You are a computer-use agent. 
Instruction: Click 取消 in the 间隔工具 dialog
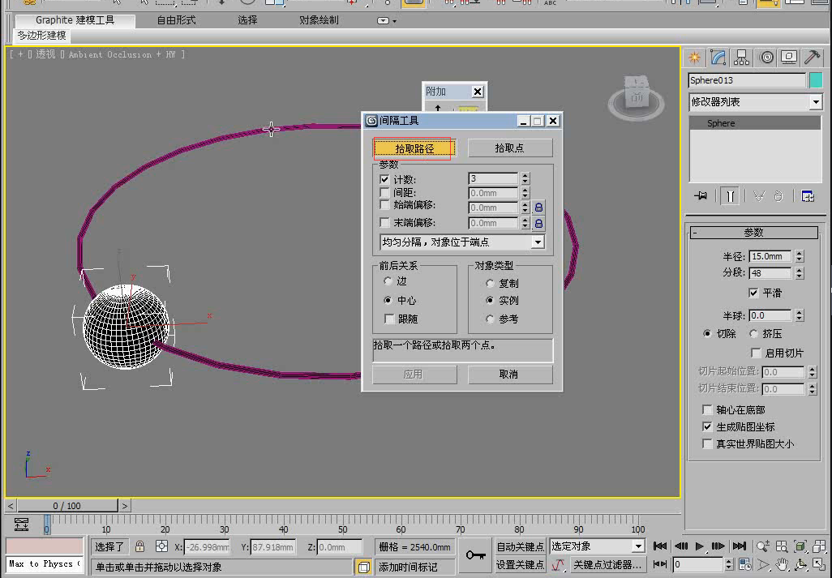510,375
